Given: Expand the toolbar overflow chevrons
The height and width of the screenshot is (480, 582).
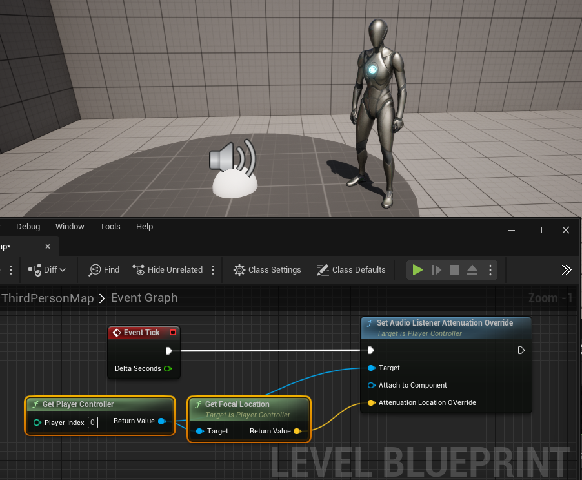Looking at the screenshot, I should (x=567, y=270).
